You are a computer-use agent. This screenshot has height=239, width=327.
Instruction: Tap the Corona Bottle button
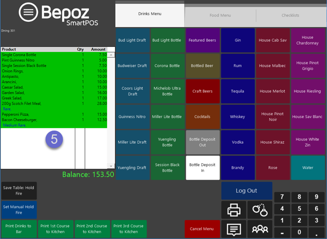pyautogui.click(x=168, y=65)
